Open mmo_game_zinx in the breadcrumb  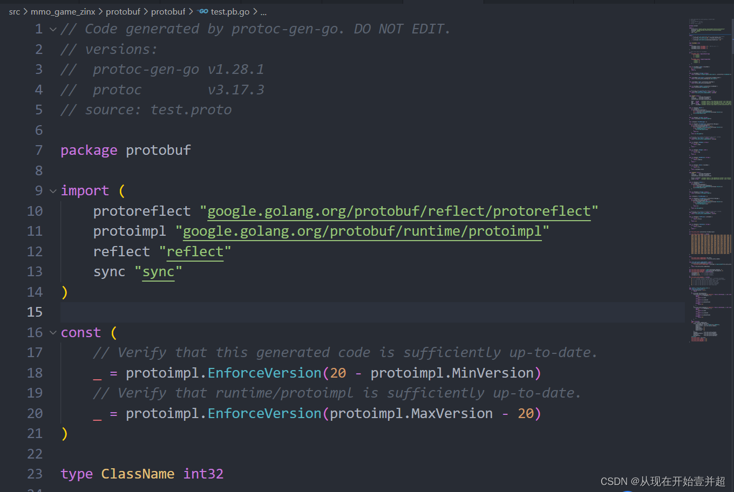click(x=63, y=11)
